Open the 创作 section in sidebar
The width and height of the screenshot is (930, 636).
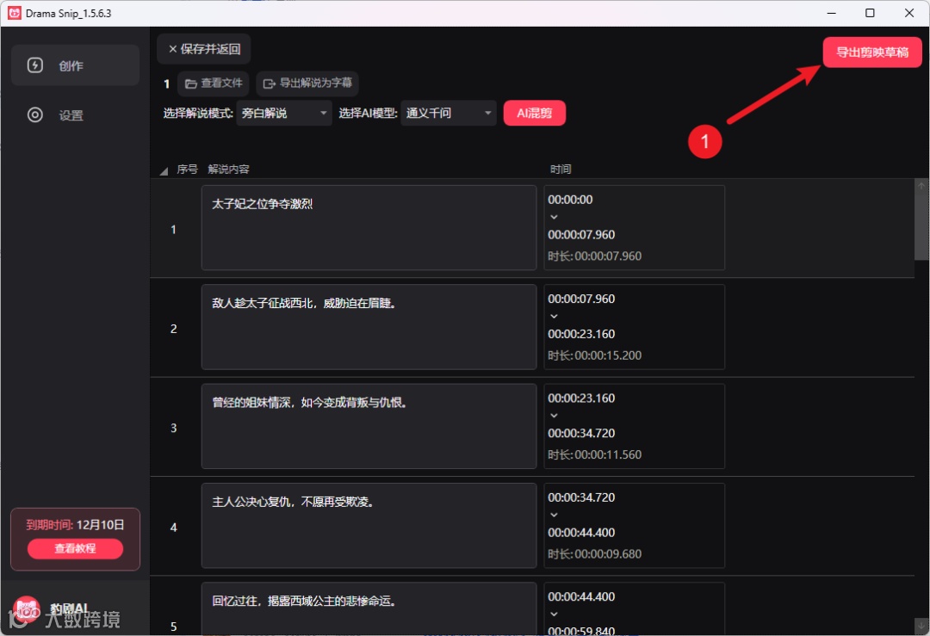click(x=75, y=65)
